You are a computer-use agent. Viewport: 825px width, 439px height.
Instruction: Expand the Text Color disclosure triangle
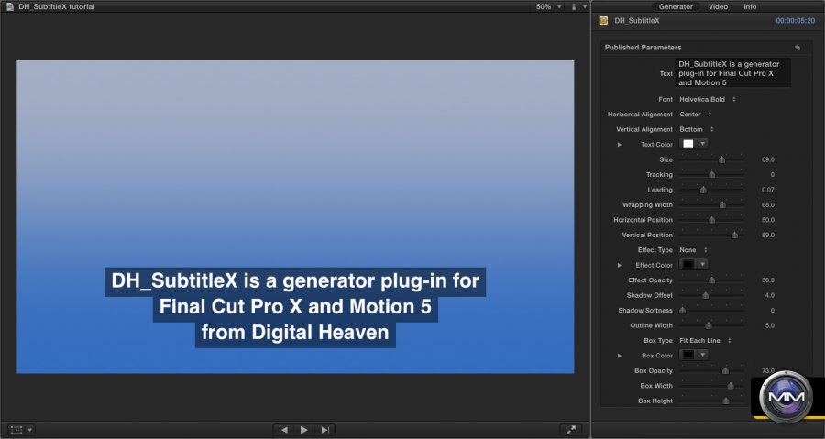(620, 144)
